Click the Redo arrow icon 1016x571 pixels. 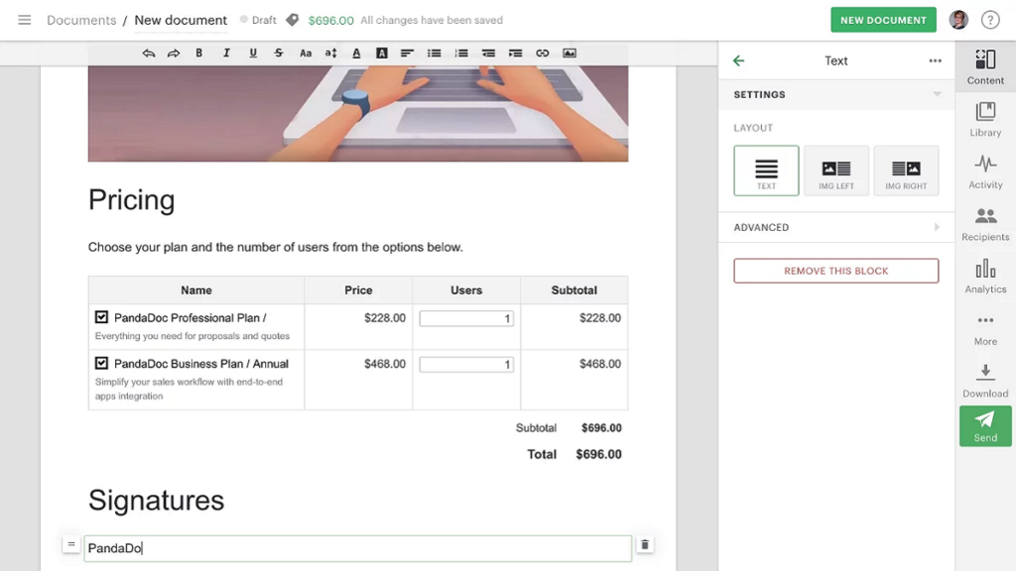[174, 54]
